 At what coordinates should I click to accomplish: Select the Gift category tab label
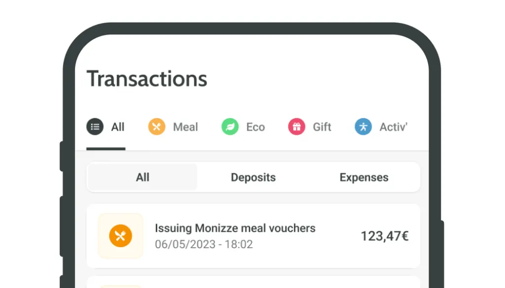click(x=322, y=127)
